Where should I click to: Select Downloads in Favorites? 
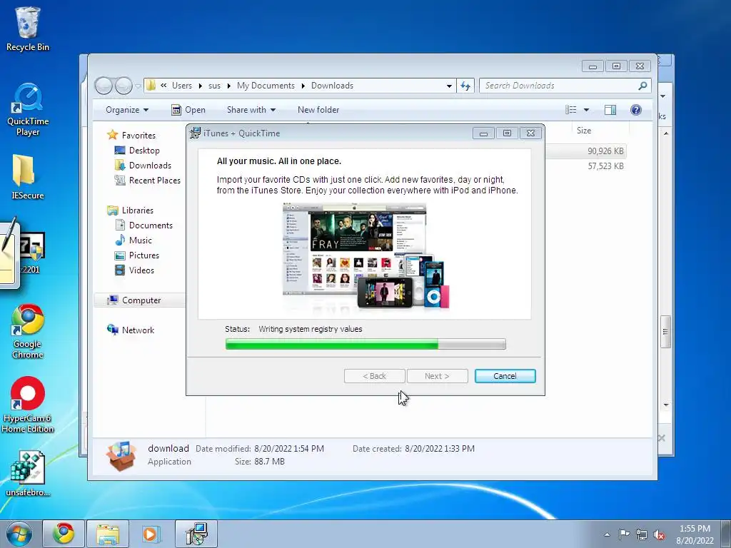click(150, 166)
